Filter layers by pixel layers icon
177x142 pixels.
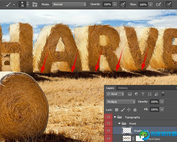coord(130,94)
